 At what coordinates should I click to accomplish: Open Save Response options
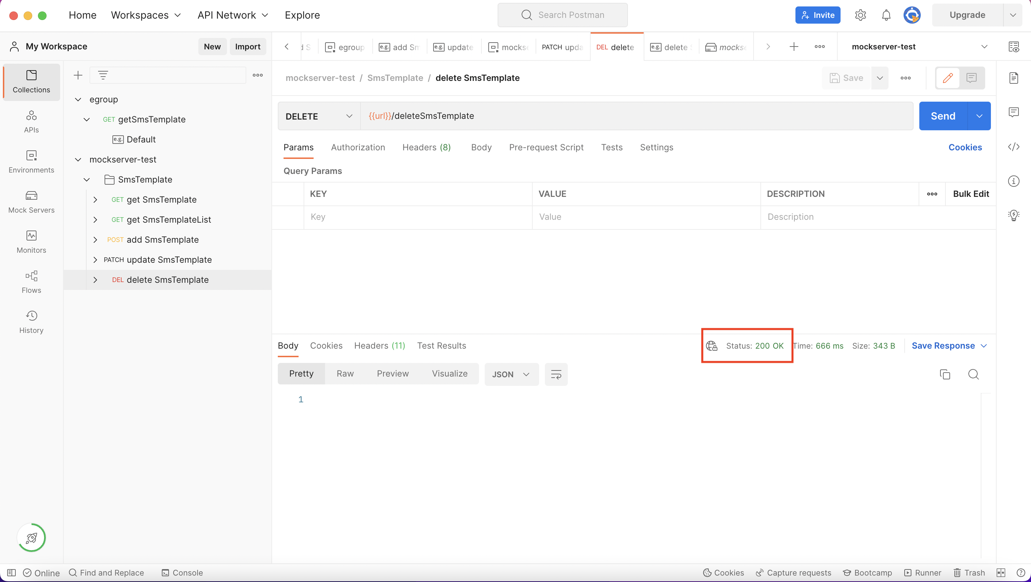tap(984, 345)
